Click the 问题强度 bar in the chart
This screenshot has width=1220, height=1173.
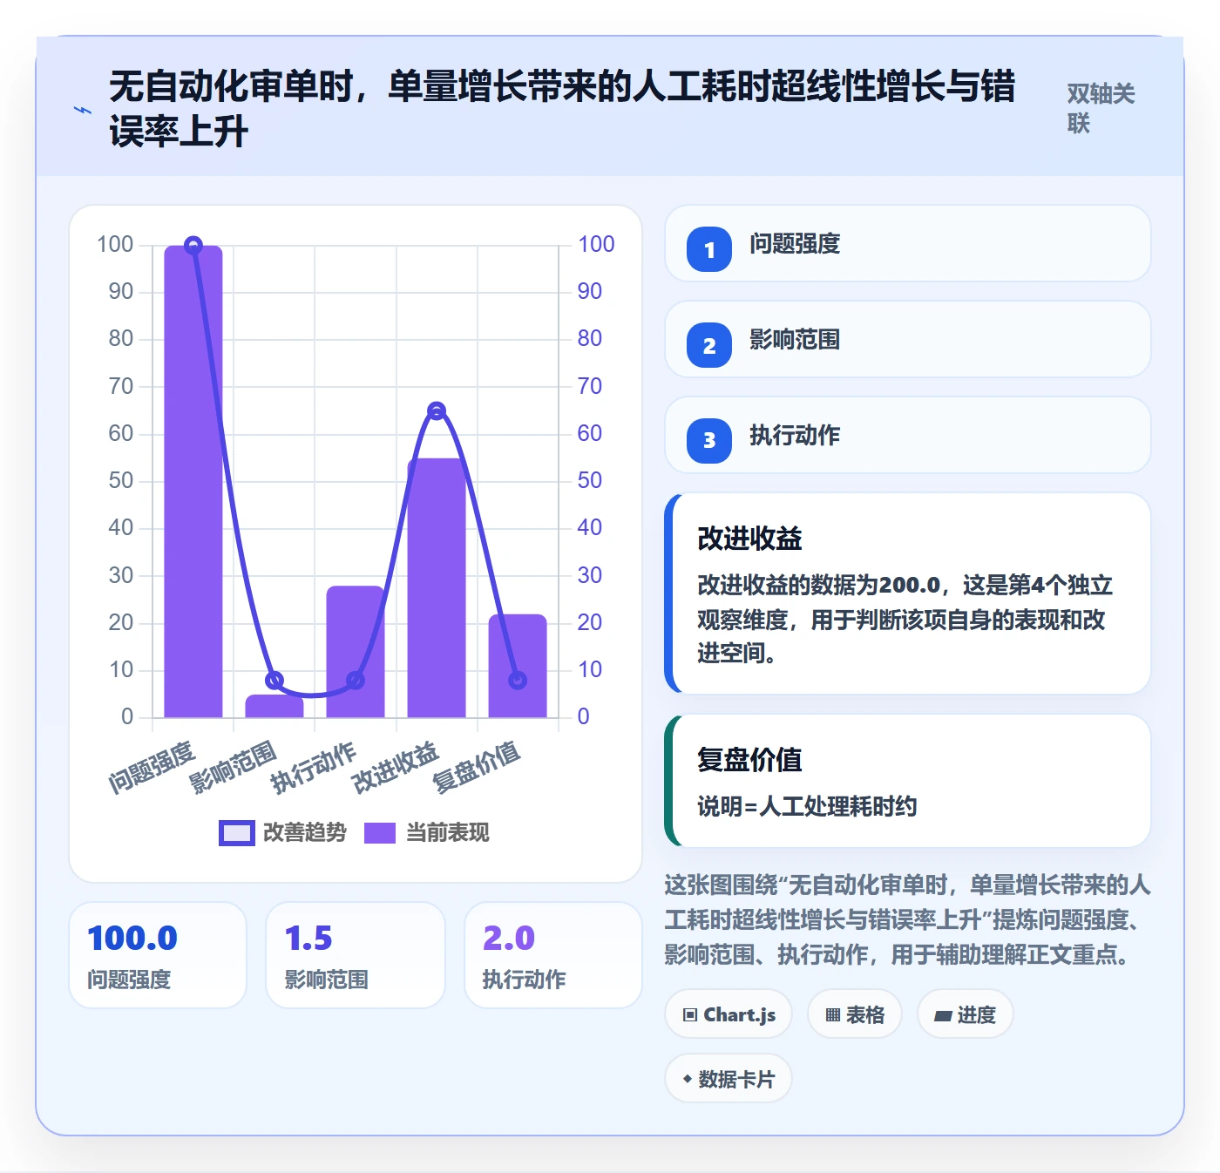(193, 482)
